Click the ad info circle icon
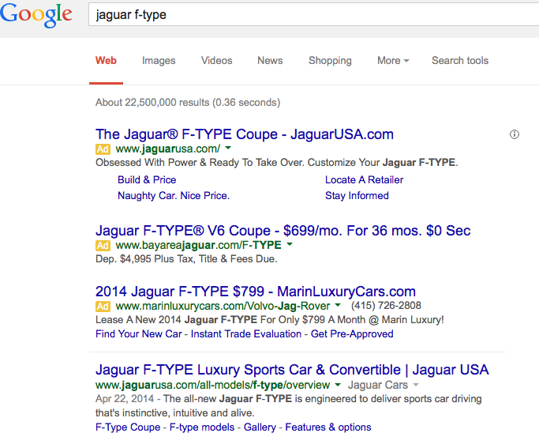Screen dimensions: 539x433 point(515,134)
